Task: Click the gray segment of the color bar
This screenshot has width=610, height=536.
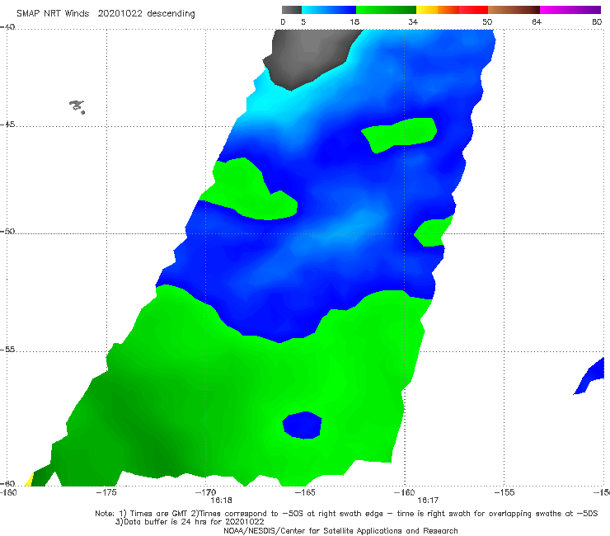Action: click(292, 10)
